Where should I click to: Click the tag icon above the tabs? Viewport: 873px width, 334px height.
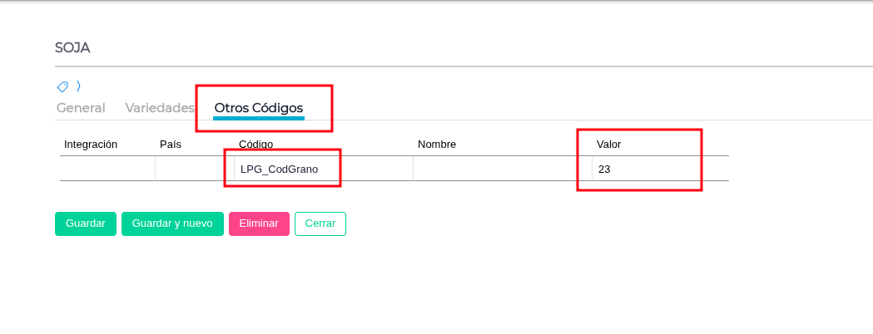pyautogui.click(x=62, y=86)
